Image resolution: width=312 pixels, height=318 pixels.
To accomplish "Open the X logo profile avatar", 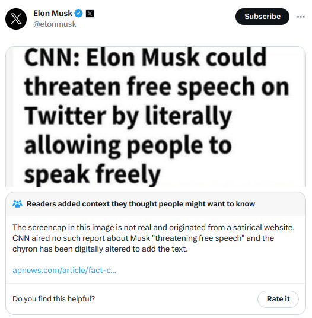I will pyautogui.click(x=16, y=19).
